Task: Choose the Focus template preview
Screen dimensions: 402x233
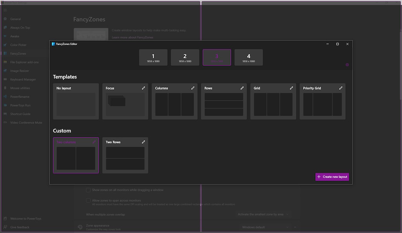Action: 125,104
